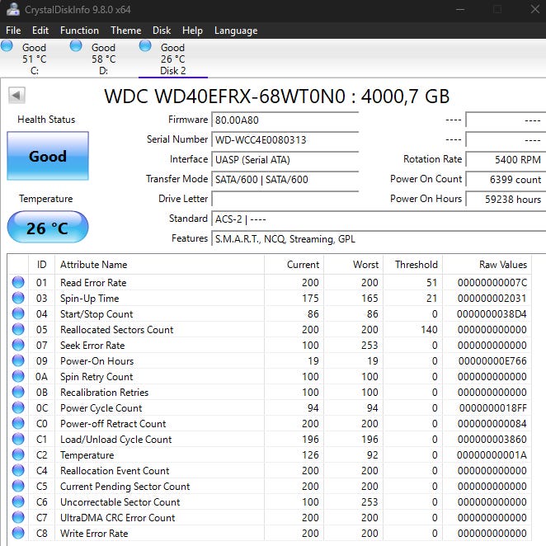Click the 26 °C temperature button
Viewport: 546px width, 546px height.
[x=47, y=228]
